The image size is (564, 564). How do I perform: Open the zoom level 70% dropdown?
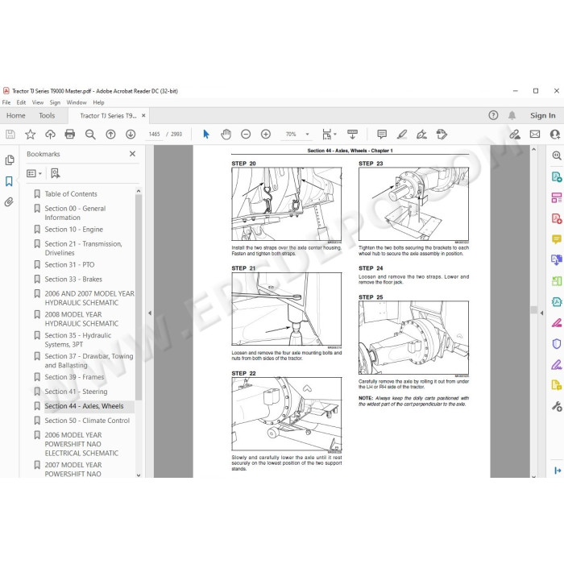coord(307,135)
